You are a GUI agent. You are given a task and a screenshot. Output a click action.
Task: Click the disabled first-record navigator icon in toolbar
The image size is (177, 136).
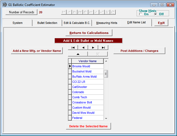tap(64, 12)
